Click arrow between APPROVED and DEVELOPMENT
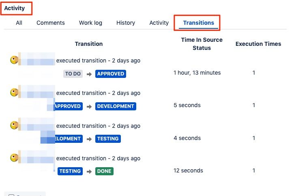The image size is (294, 196). [89, 107]
